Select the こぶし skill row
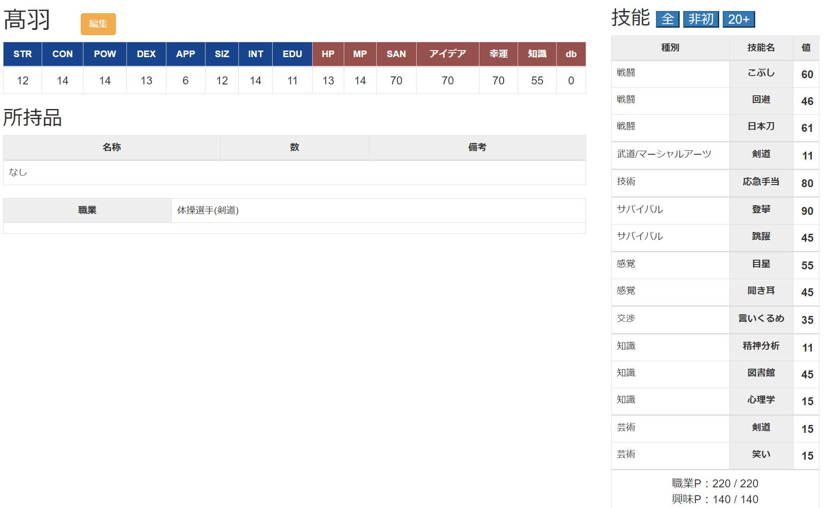The height and width of the screenshot is (508, 825). (x=761, y=73)
